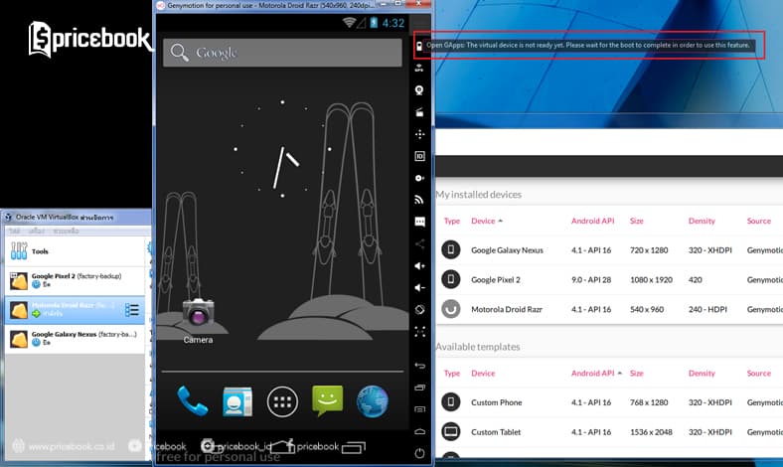Click the phone icon on Google Pixel 2 row
The width and height of the screenshot is (783, 467).
pos(450,279)
